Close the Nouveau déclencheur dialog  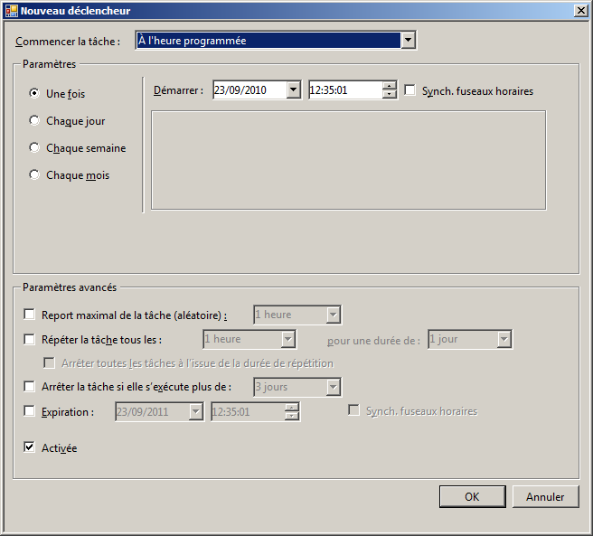[x=579, y=11]
